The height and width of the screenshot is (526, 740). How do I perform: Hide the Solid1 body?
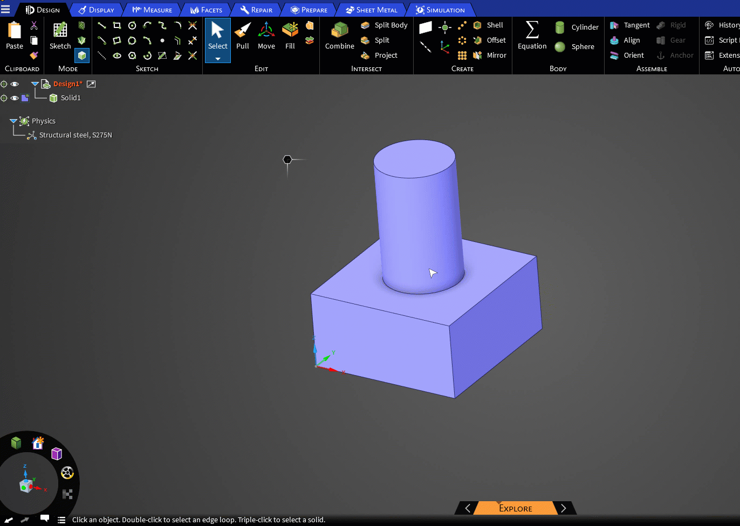(x=14, y=98)
